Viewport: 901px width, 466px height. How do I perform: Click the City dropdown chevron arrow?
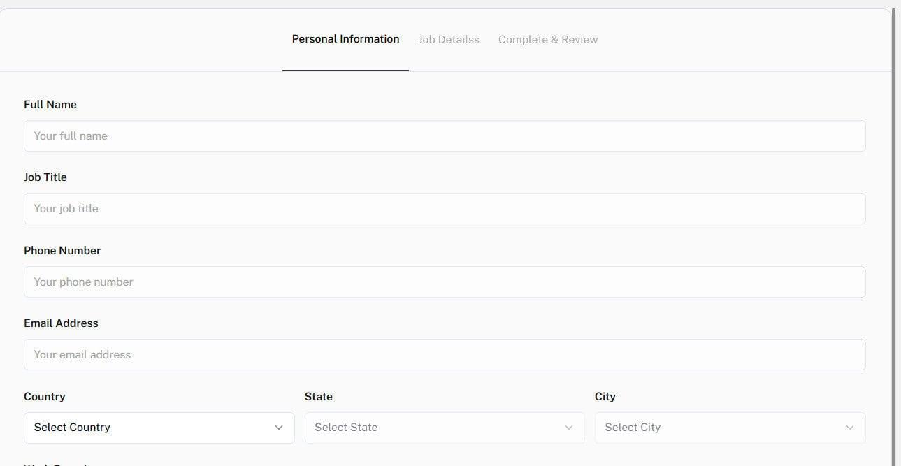(x=850, y=428)
